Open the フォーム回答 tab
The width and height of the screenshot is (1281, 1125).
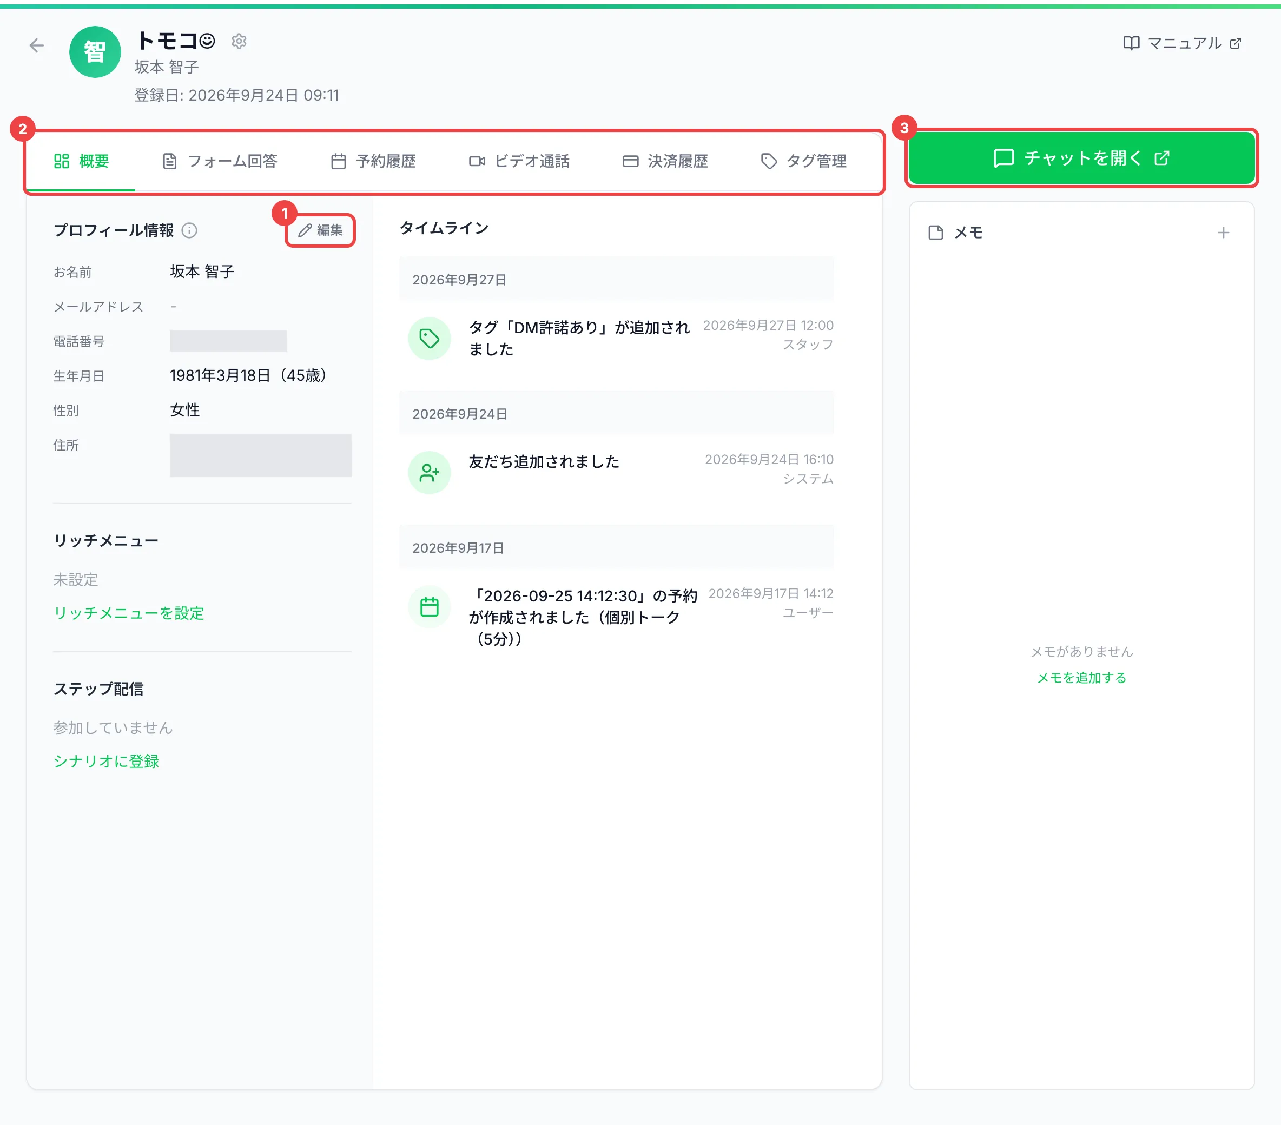point(220,161)
